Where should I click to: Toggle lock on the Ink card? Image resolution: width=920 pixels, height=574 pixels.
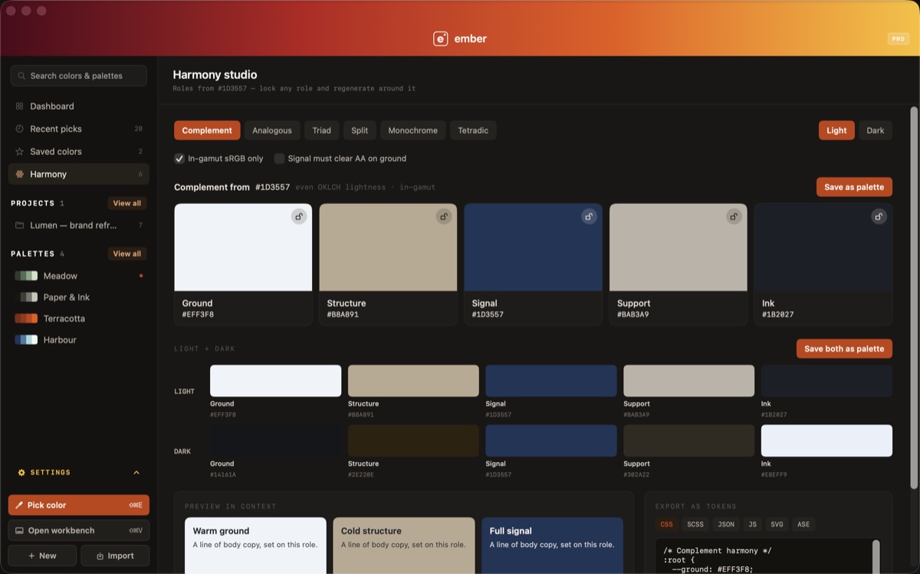(879, 217)
